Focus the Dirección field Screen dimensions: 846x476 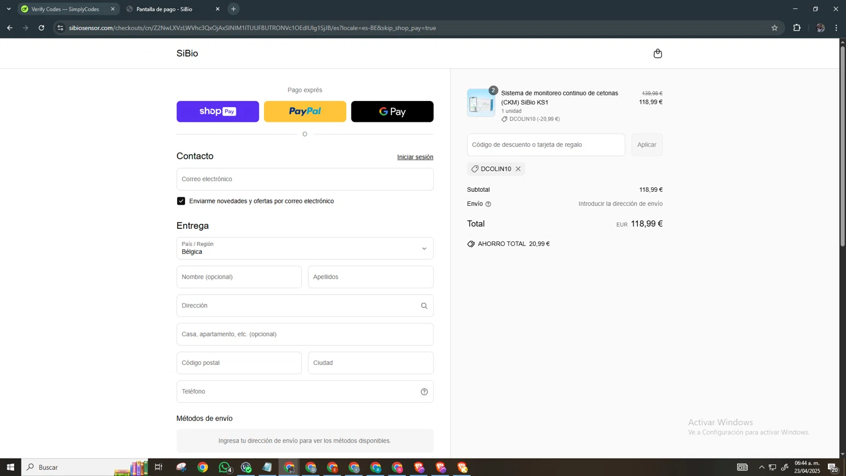tap(305, 306)
